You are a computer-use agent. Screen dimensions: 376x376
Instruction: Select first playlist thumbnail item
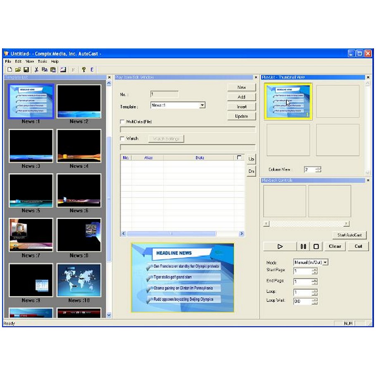point(288,101)
